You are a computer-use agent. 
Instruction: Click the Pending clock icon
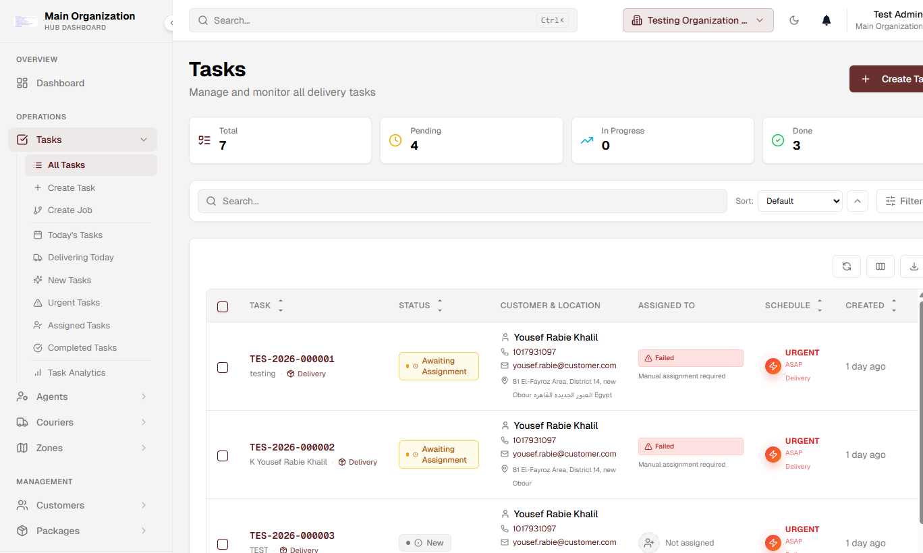point(395,140)
